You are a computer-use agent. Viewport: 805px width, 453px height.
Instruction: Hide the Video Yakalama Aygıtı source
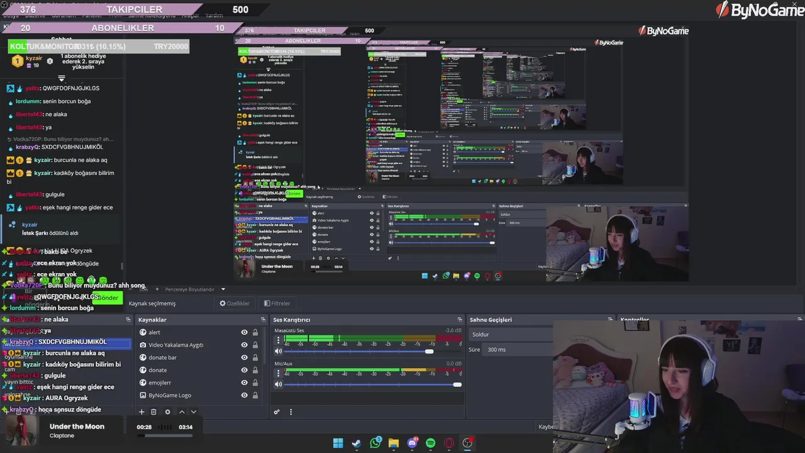245,345
